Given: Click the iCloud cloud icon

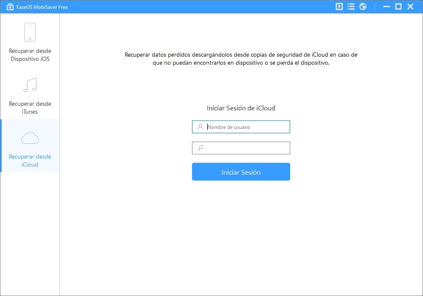Looking at the screenshot, I should [30, 138].
